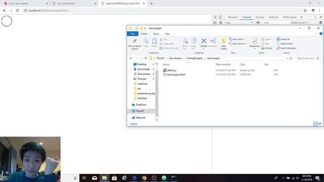The width and height of the screenshot is (324, 182).
Task: Open new browser tab
Action: 151,4
